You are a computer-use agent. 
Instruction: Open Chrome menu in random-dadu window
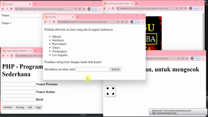point(203,58)
